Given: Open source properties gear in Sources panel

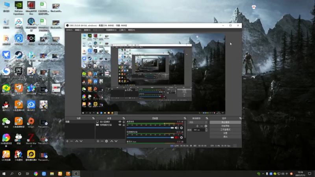Looking at the screenshot, I should pos(106,141).
